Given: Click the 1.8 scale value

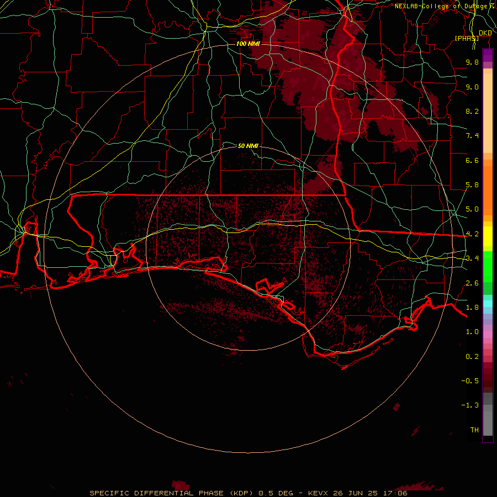Looking at the screenshot, I should 472,308.
